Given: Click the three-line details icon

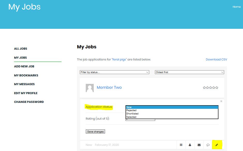Looking at the screenshot, I should (x=181, y=145).
